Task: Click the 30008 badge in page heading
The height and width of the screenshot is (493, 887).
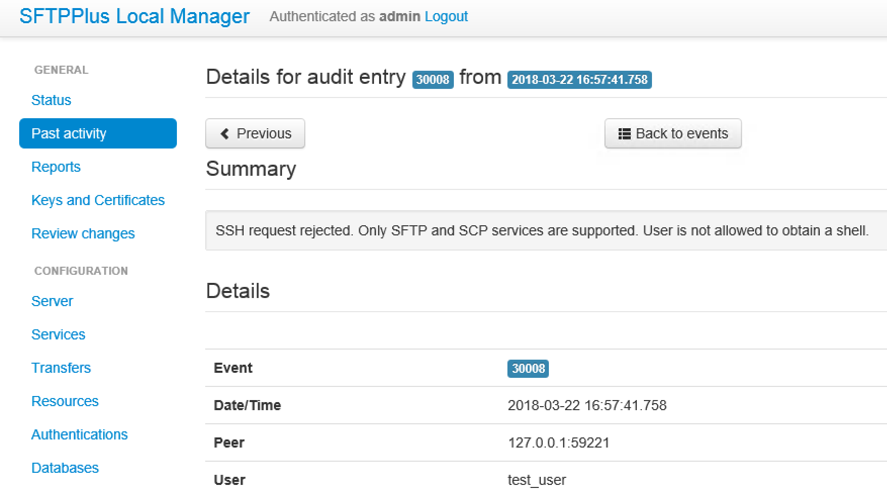Action: coord(433,79)
